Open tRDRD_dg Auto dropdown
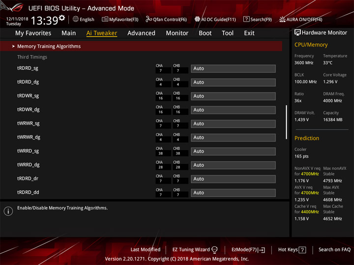Image resolution: width=354 pixels, height=265 pixels. coord(233,82)
